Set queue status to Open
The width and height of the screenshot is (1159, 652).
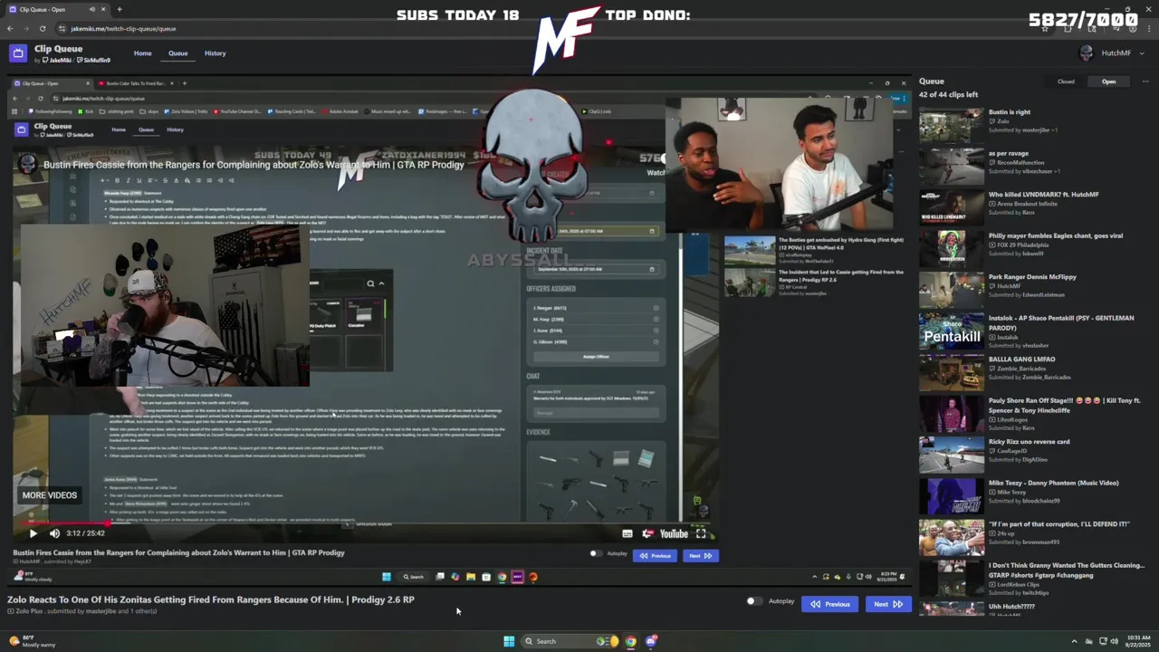point(1108,81)
